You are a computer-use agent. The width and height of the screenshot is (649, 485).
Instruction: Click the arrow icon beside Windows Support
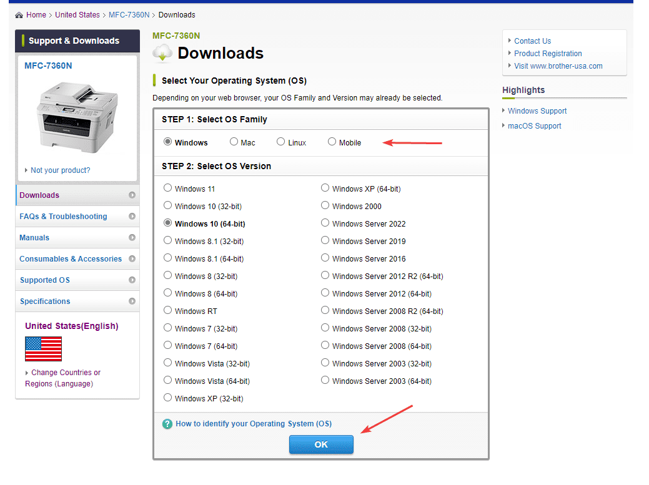tap(504, 110)
